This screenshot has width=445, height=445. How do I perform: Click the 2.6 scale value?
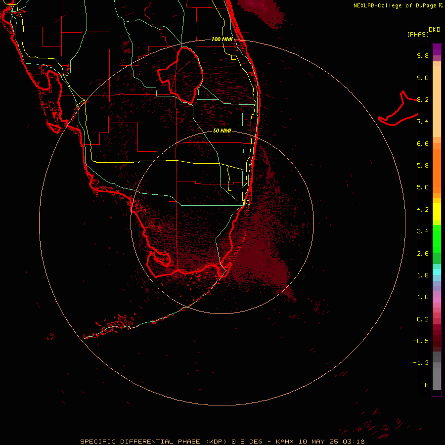click(x=423, y=254)
